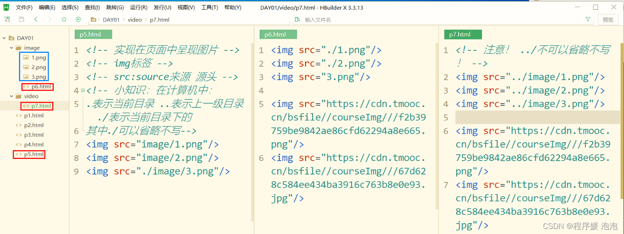Click the HBuilder X logo icon
The height and width of the screenshot is (234, 624).
tap(6, 7)
